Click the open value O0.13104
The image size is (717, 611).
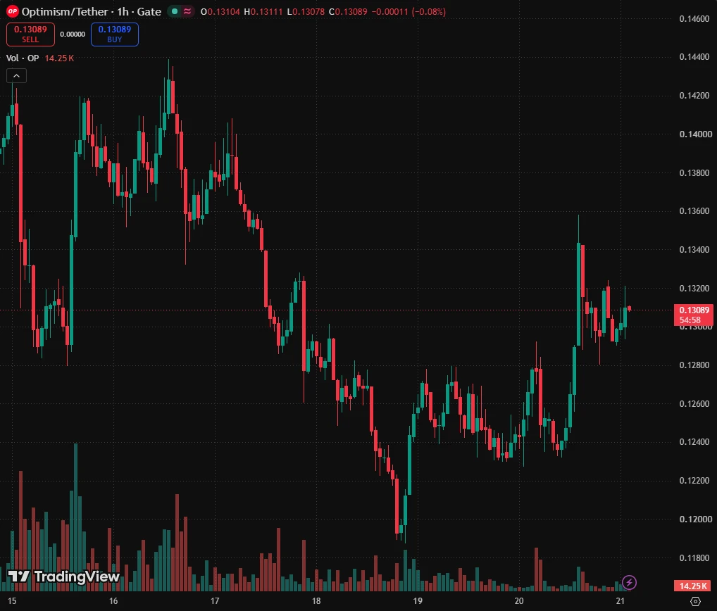[220, 11]
